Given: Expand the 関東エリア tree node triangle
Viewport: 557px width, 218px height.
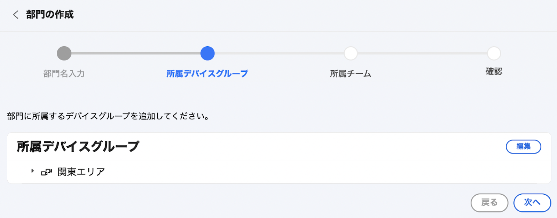Looking at the screenshot, I should (x=32, y=171).
